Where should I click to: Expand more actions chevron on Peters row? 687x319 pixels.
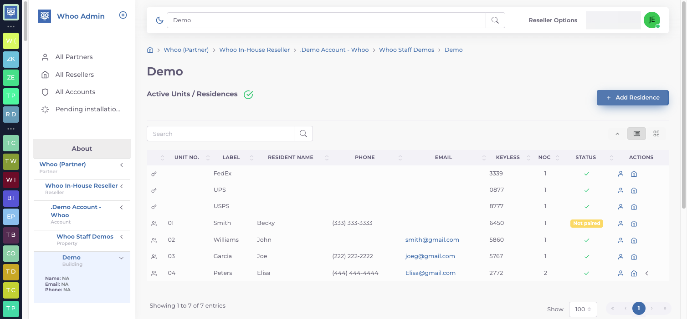coord(646,273)
